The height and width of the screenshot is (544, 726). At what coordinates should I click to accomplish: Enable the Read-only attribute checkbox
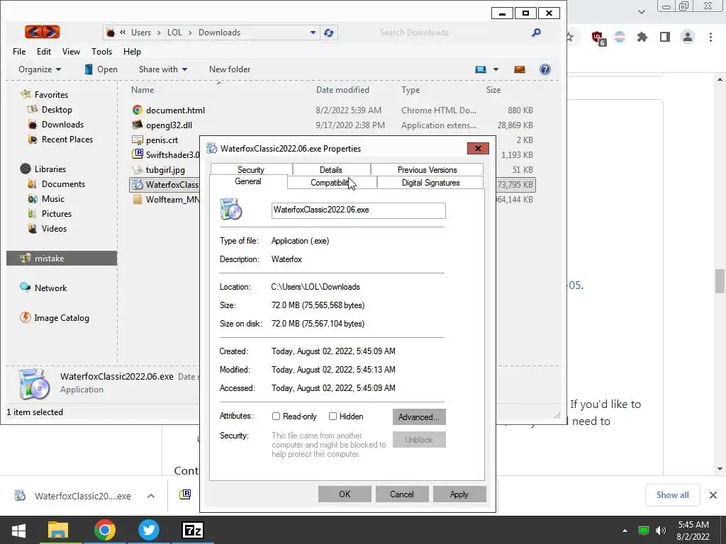[276, 416]
